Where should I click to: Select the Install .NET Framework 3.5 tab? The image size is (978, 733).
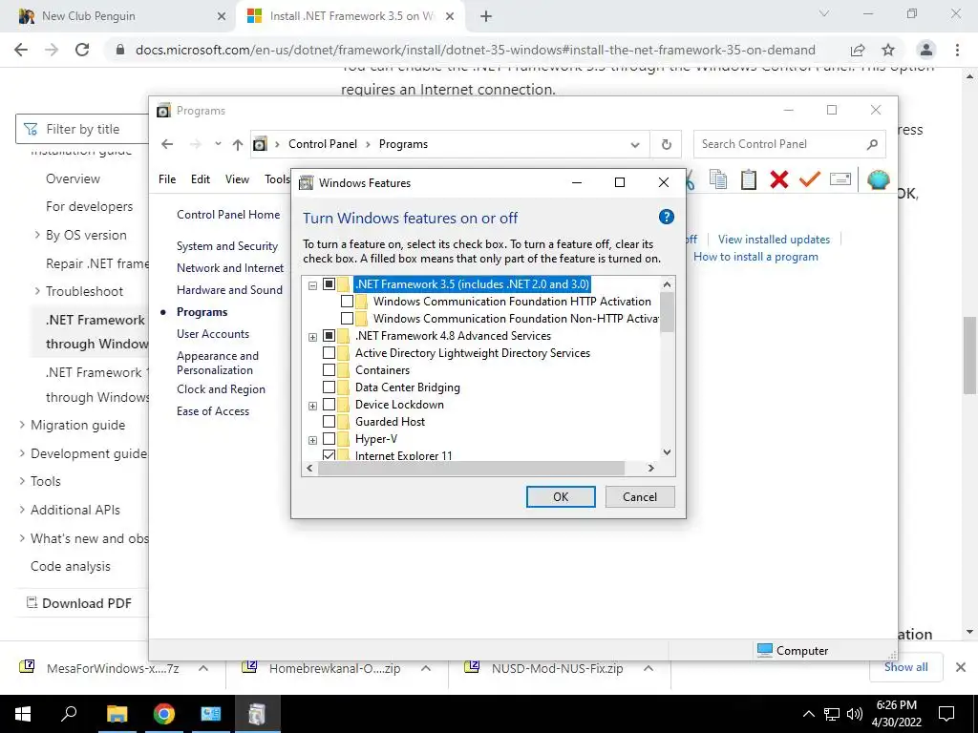point(351,16)
